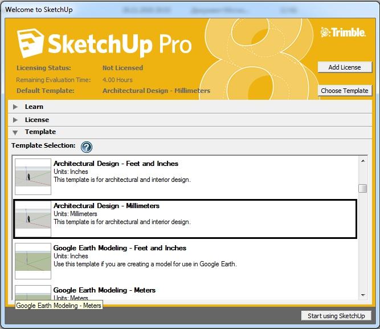Click 'Units: Millimeters' text
The width and height of the screenshot is (380, 329).
[x=75, y=214]
